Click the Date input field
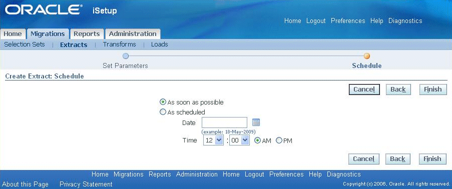 click(224, 122)
